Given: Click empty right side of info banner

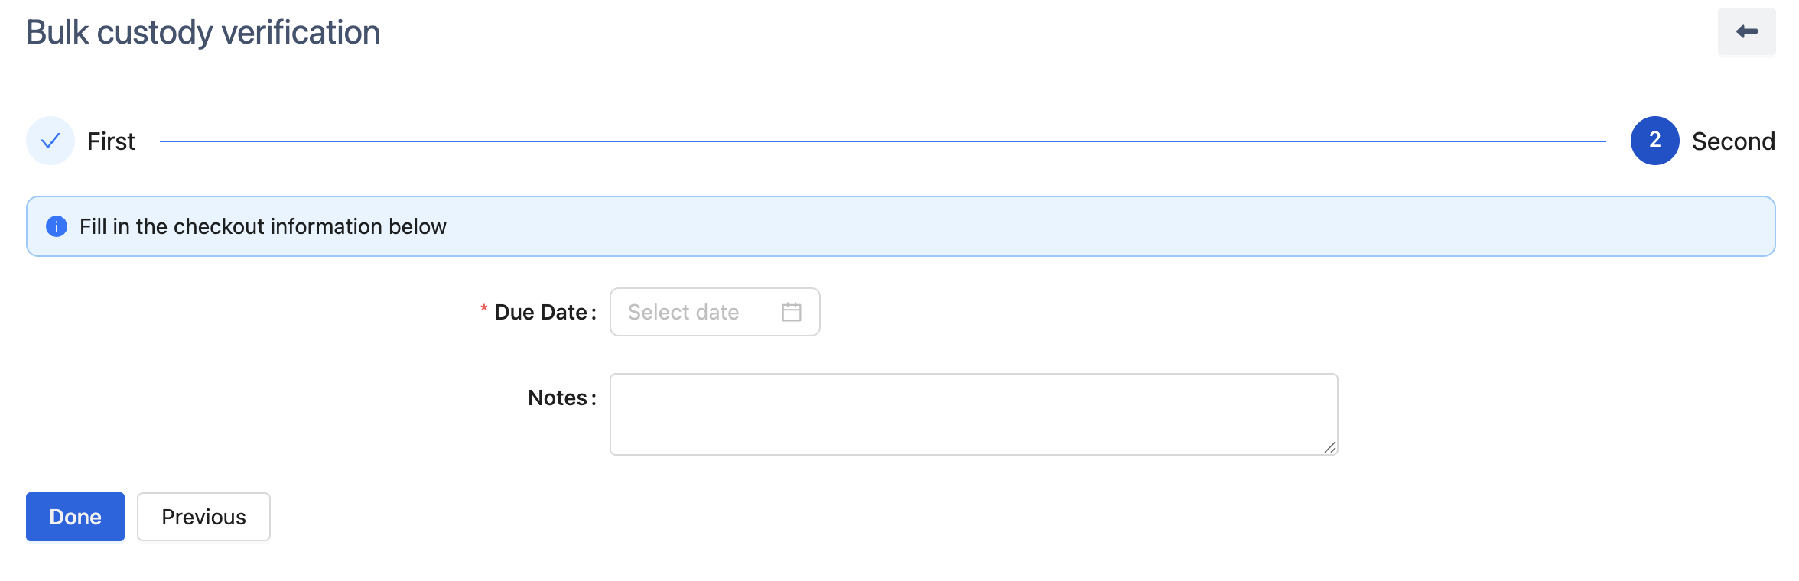Looking at the screenshot, I should 1300,226.
